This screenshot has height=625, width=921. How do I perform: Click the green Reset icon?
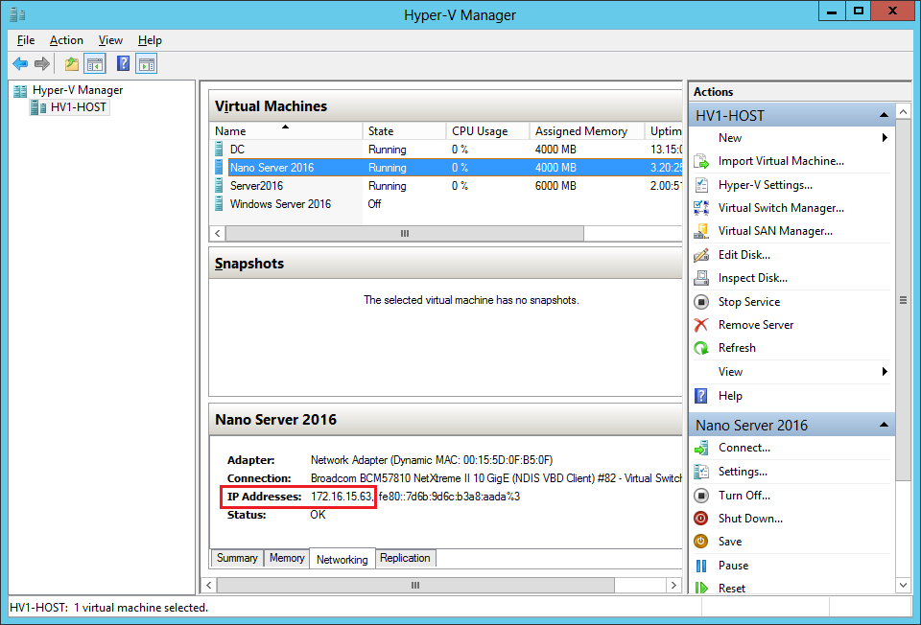(701, 588)
